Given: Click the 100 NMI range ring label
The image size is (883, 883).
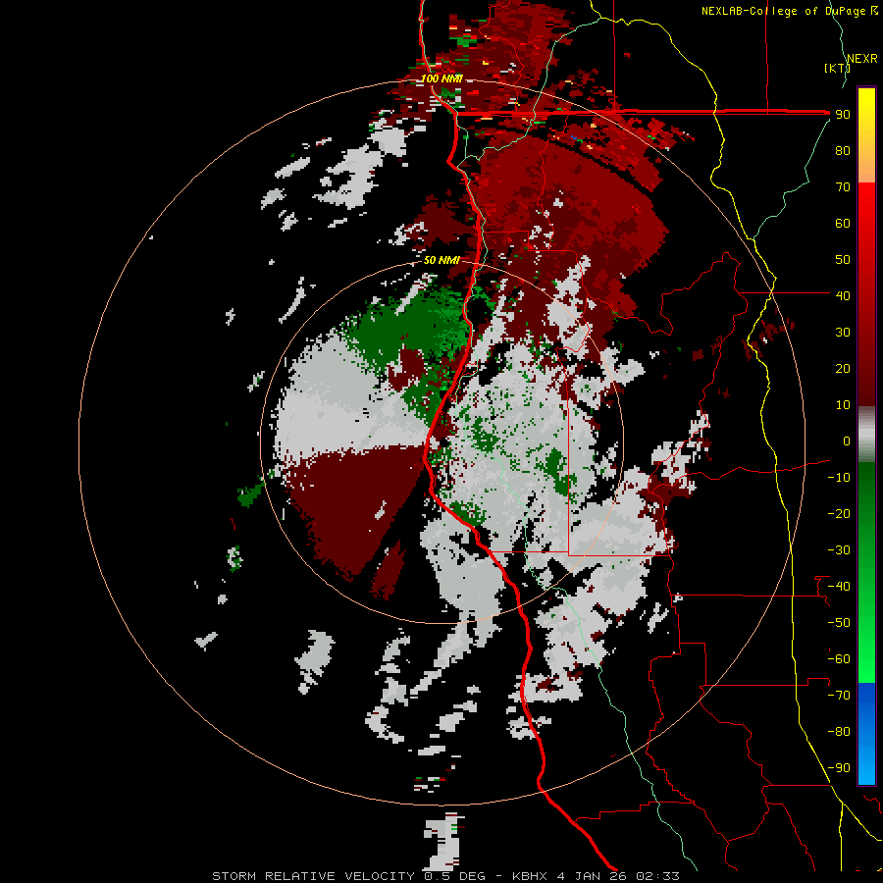Looking at the screenshot, I should (441, 78).
